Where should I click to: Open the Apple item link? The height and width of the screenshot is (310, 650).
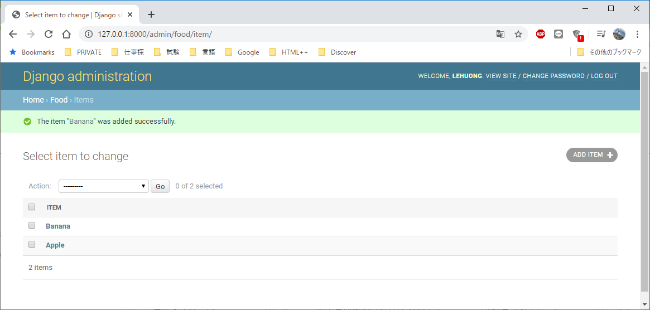click(x=55, y=245)
